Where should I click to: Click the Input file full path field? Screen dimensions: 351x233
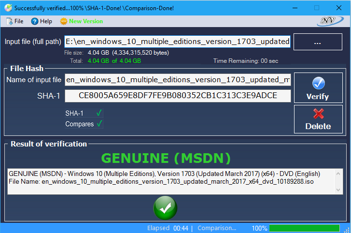[178, 42]
